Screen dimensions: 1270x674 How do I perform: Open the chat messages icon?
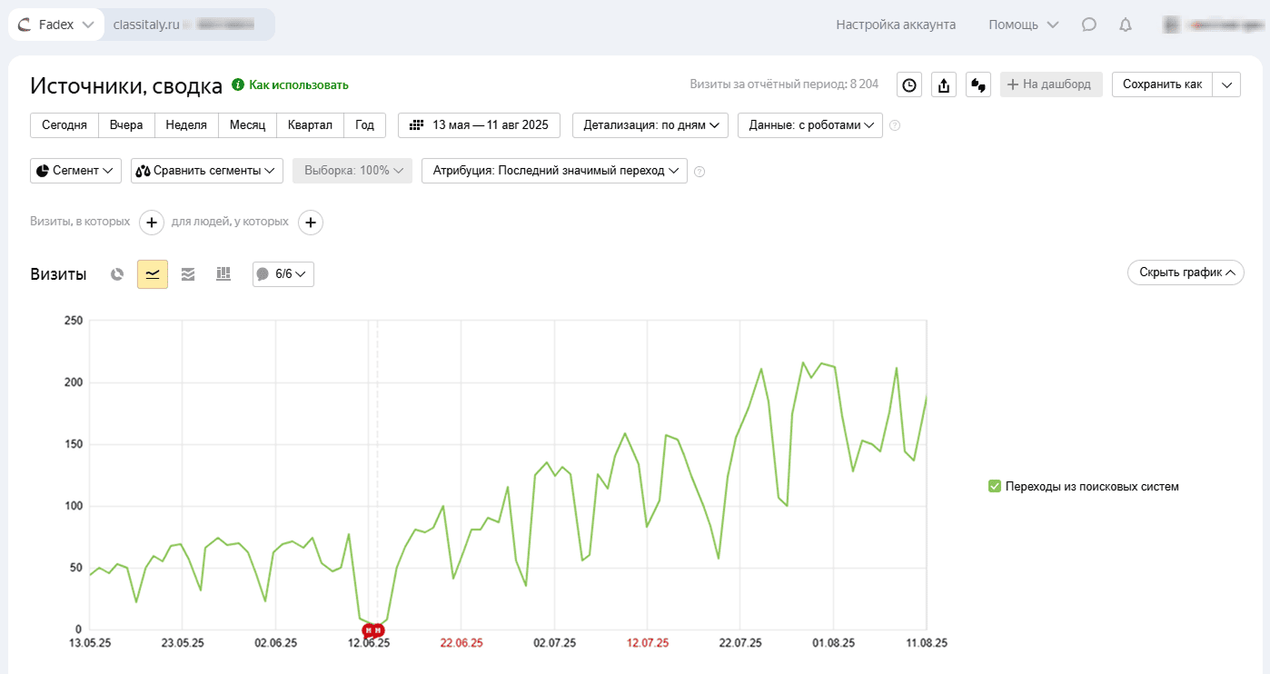(1089, 25)
